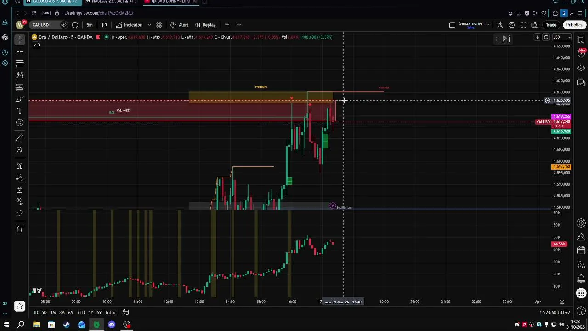Change the candlestick chart type
The height and width of the screenshot is (331, 588).
(x=104, y=25)
